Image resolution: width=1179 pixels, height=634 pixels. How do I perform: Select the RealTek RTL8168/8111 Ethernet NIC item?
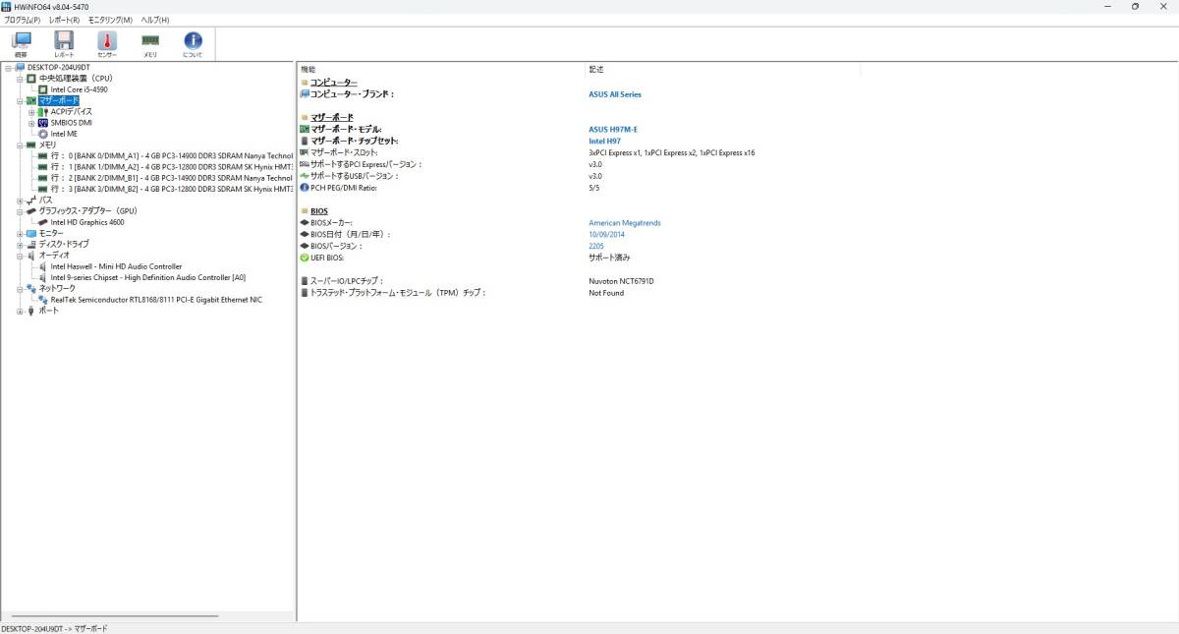[156, 300]
